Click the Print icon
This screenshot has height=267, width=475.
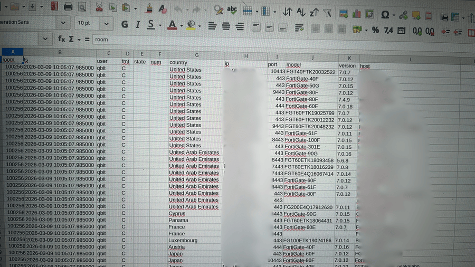68,7
